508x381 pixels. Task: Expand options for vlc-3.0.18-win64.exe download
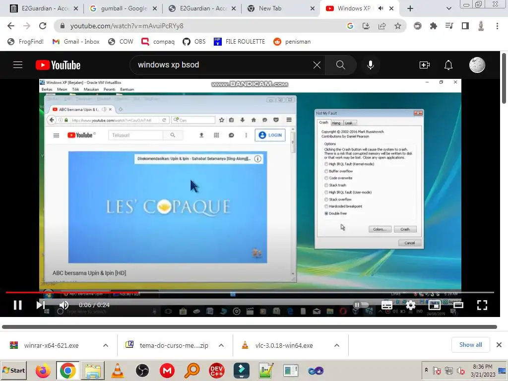pos(337,345)
